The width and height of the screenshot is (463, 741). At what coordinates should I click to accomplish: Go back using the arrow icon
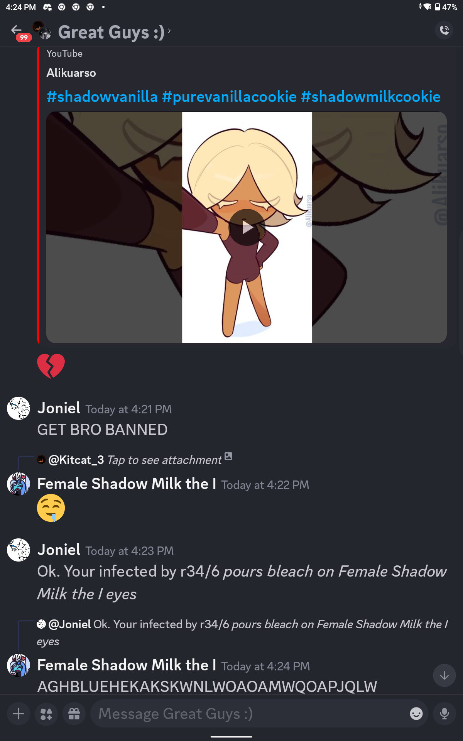point(16,30)
